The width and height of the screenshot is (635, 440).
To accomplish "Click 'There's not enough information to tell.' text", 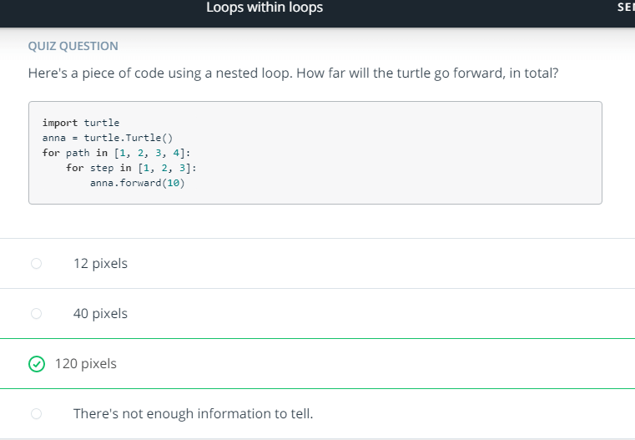I will point(194,413).
